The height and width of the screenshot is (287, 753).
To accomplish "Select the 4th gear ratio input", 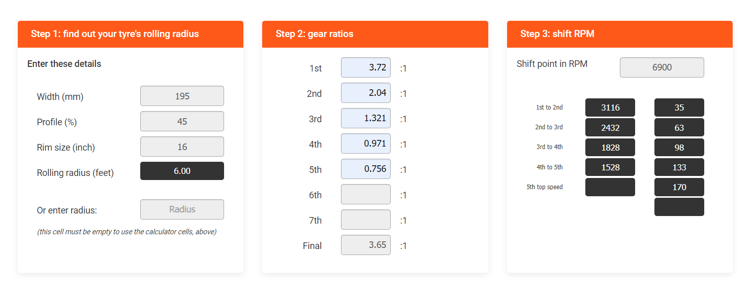I will pos(365,143).
